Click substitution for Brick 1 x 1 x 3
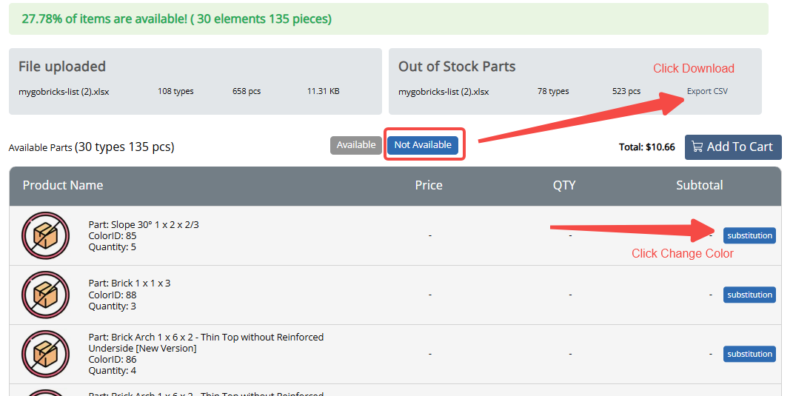This screenshot has height=396, width=793. pos(749,295)
